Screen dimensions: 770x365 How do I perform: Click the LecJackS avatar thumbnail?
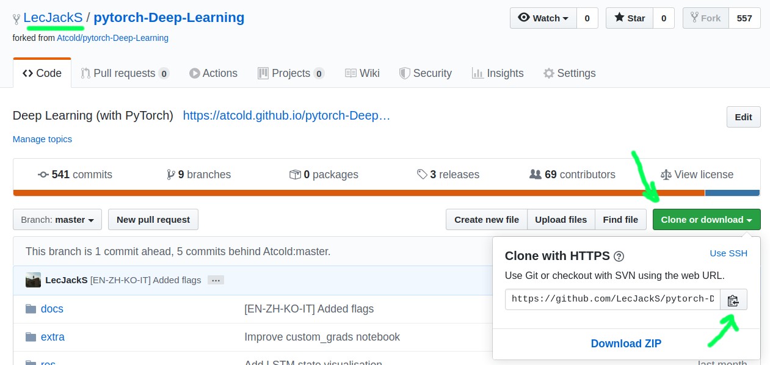pos(33,280)
